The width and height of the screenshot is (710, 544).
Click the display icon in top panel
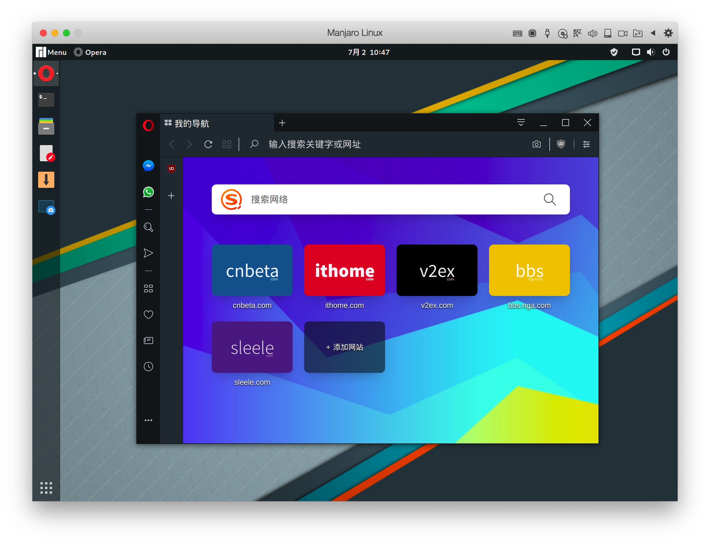(635, 52)
